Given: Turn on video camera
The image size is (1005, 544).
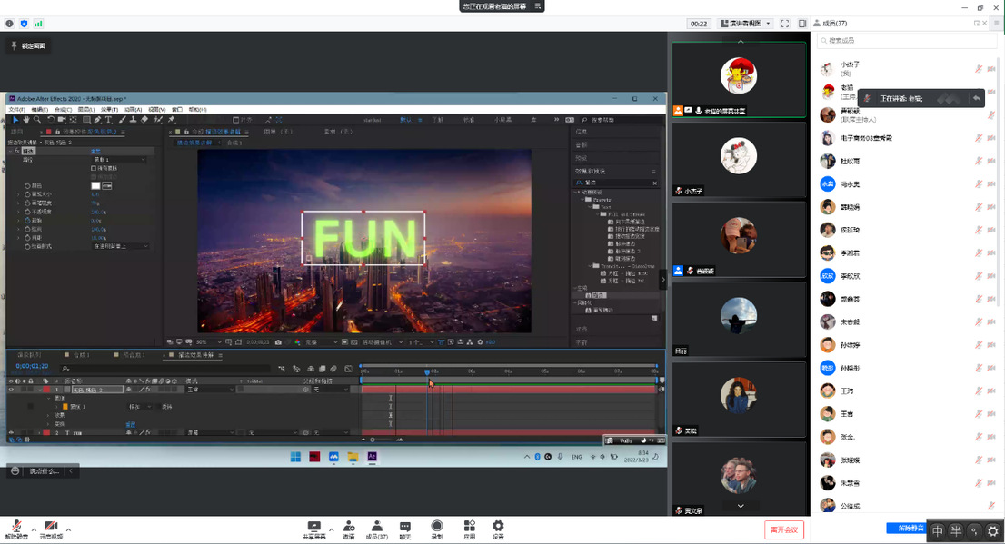Looking at the screenshot, I should pyautogui.click(x=51, y=526).
